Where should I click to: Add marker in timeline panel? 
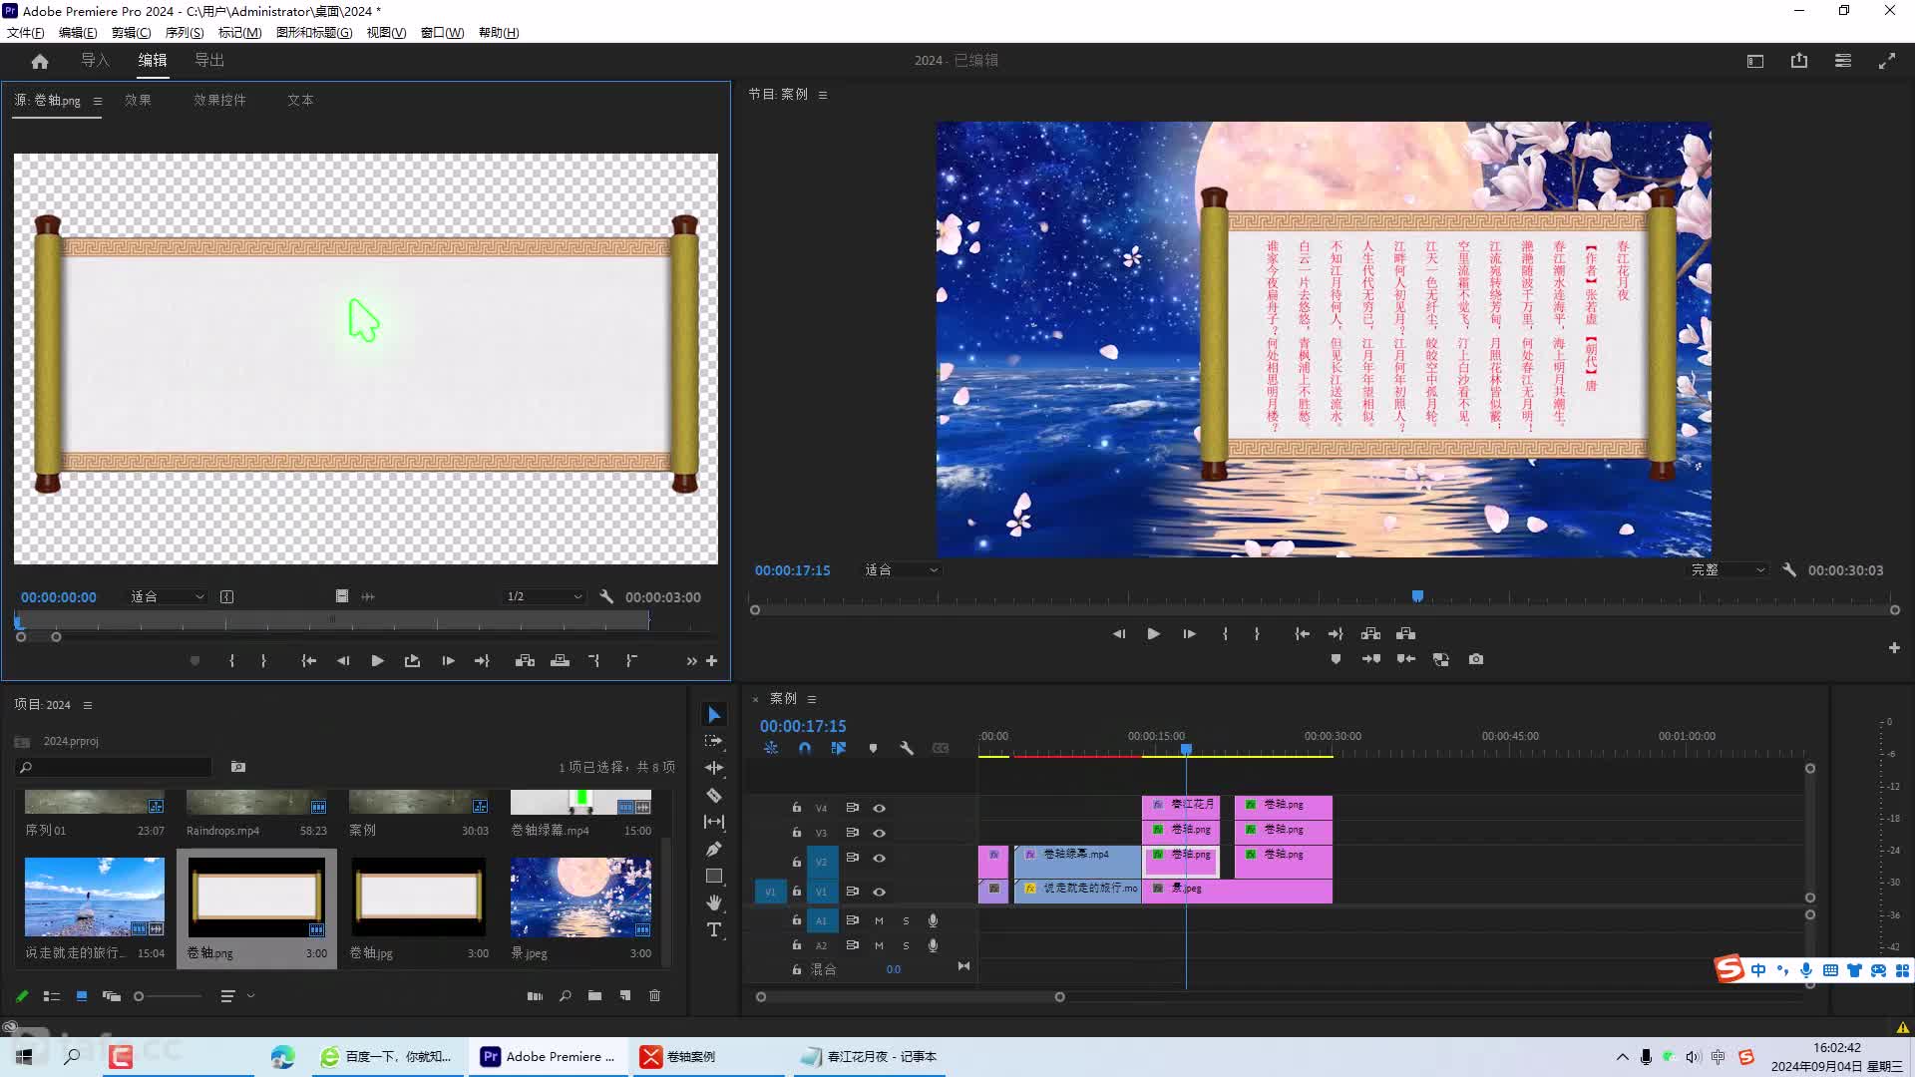[873, 748]
